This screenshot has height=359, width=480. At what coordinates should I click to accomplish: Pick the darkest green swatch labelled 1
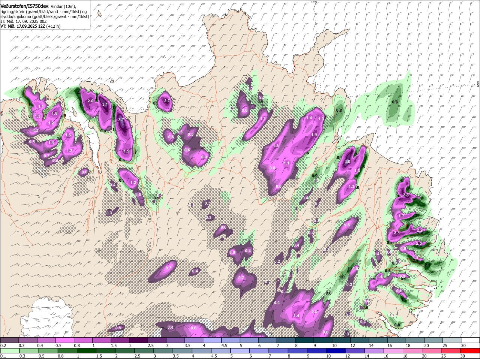pyautogui.click(x=87, y=351)
